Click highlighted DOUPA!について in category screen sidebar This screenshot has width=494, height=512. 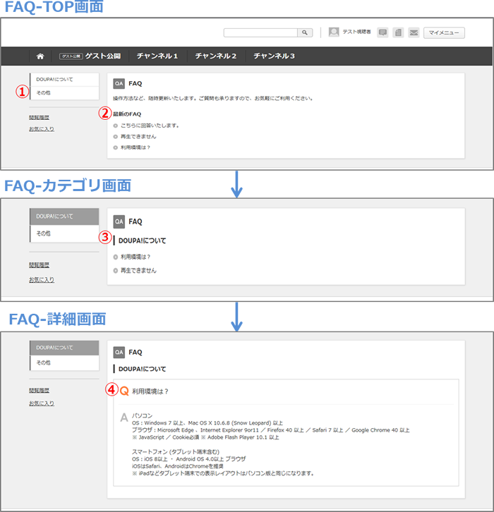click(x=64, y=217)
